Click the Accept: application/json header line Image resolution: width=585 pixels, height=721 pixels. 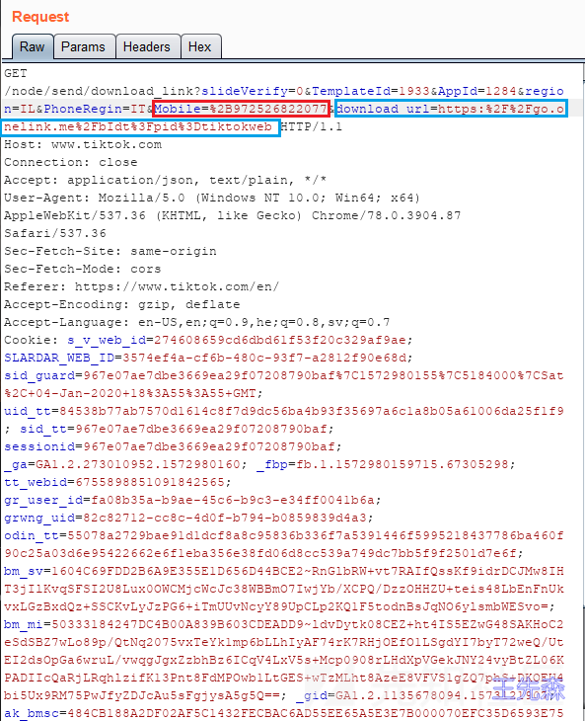166,180
